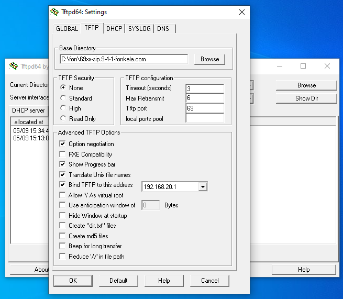343x299 pixels.
Task: Click the Tftpd64 Settings title bar icon
Action: click(x=54, y=12)
